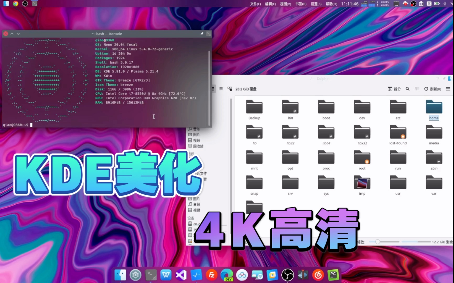Select the lost+found folder
The height and width of the screenshot is (283, 454).
pyautogui.click(x=398, y=135)
